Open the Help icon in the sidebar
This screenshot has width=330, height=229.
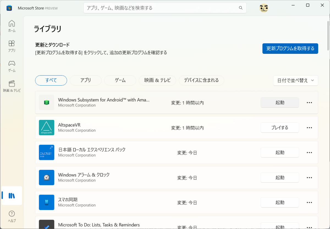[12, 216]
